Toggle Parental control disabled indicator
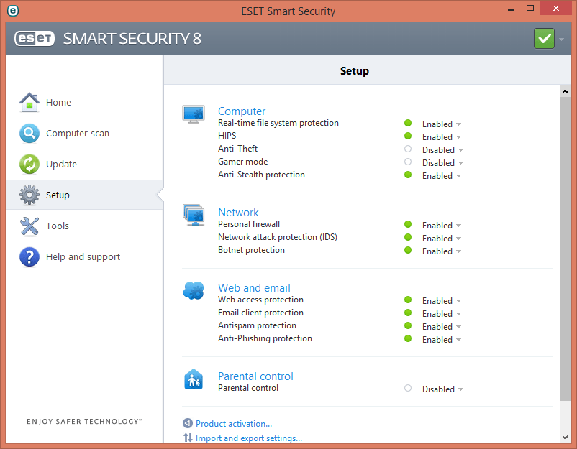 click(x=408, y=388)
